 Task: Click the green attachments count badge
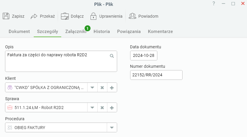pyautogui.click(x=88, y=28)
